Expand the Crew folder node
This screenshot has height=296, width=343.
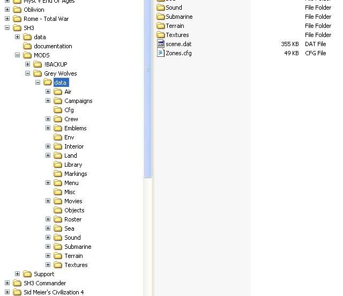48,119
